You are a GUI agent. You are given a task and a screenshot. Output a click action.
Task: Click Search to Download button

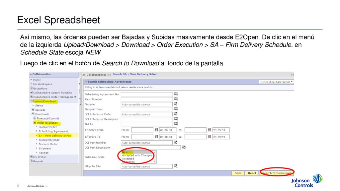(x=276, y=173)
